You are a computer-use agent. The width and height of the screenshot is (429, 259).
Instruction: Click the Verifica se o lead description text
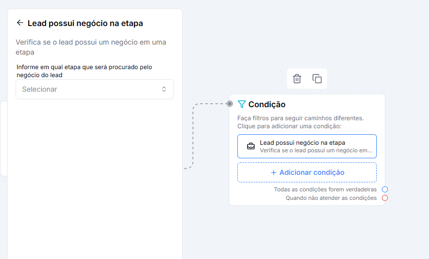(x=91, y=47)
